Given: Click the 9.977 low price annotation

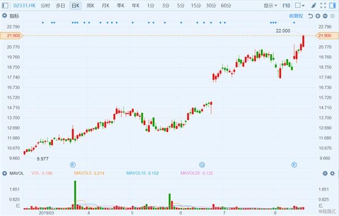Looking at the screenshot, I should (42, 159).
